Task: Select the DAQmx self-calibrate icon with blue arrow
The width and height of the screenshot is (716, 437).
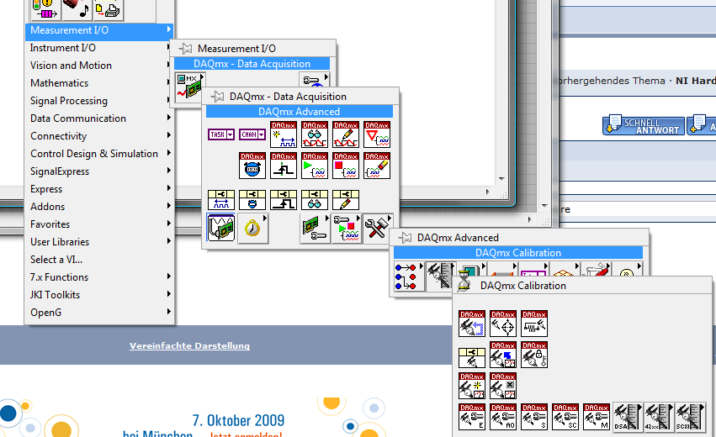Action: [472, 324]
